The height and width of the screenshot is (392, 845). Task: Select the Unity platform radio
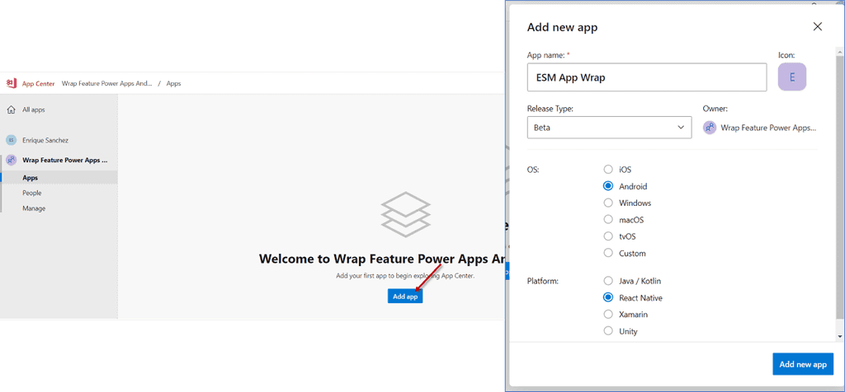(x=608, y=331)
